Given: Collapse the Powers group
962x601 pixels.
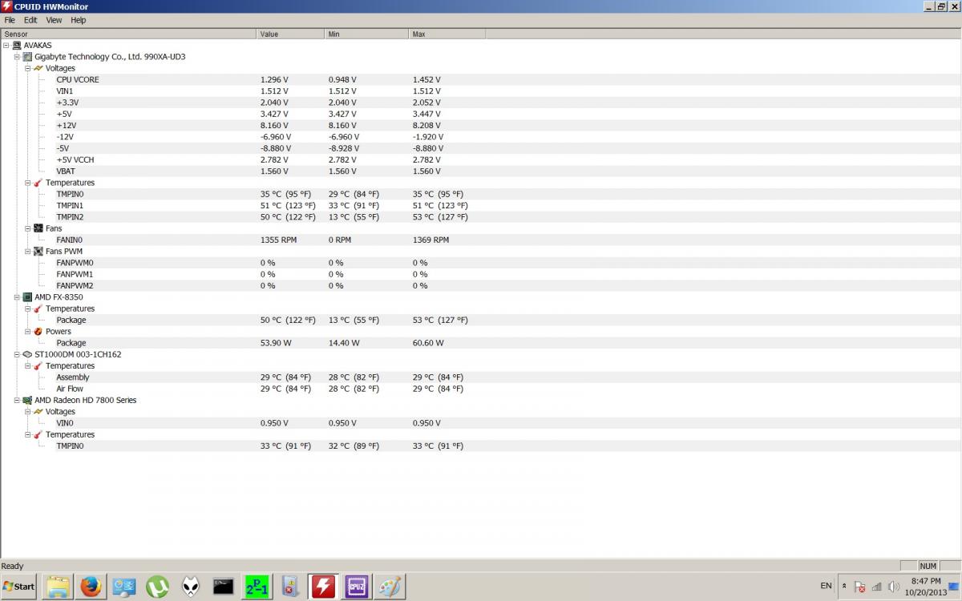Looking at the screenshot, I should [x=27, y=331].
